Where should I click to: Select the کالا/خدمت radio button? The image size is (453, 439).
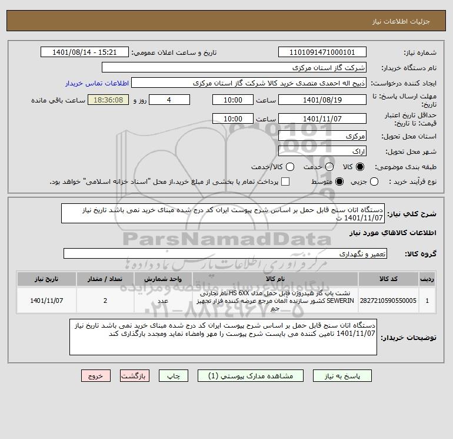[x=290, y=167]
